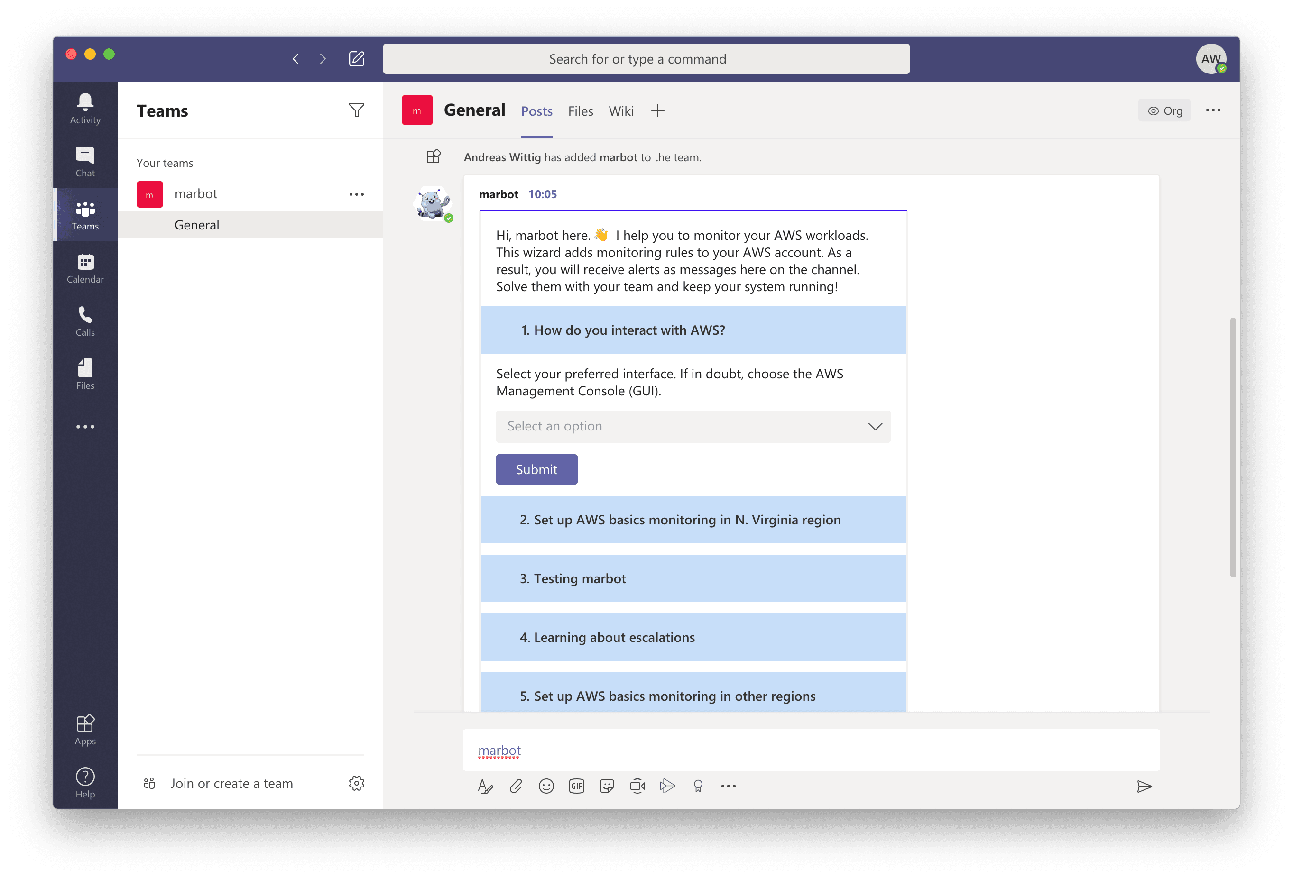Switch to the Files tab
The width and height of the screenshot is (1293, 879).
pyautogui.click(x=580, y=111)
